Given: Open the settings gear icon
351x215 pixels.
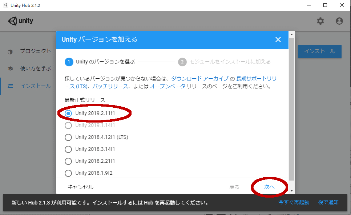Looking at the screenshot, I should pyautogui.click(x=320, y=21).
